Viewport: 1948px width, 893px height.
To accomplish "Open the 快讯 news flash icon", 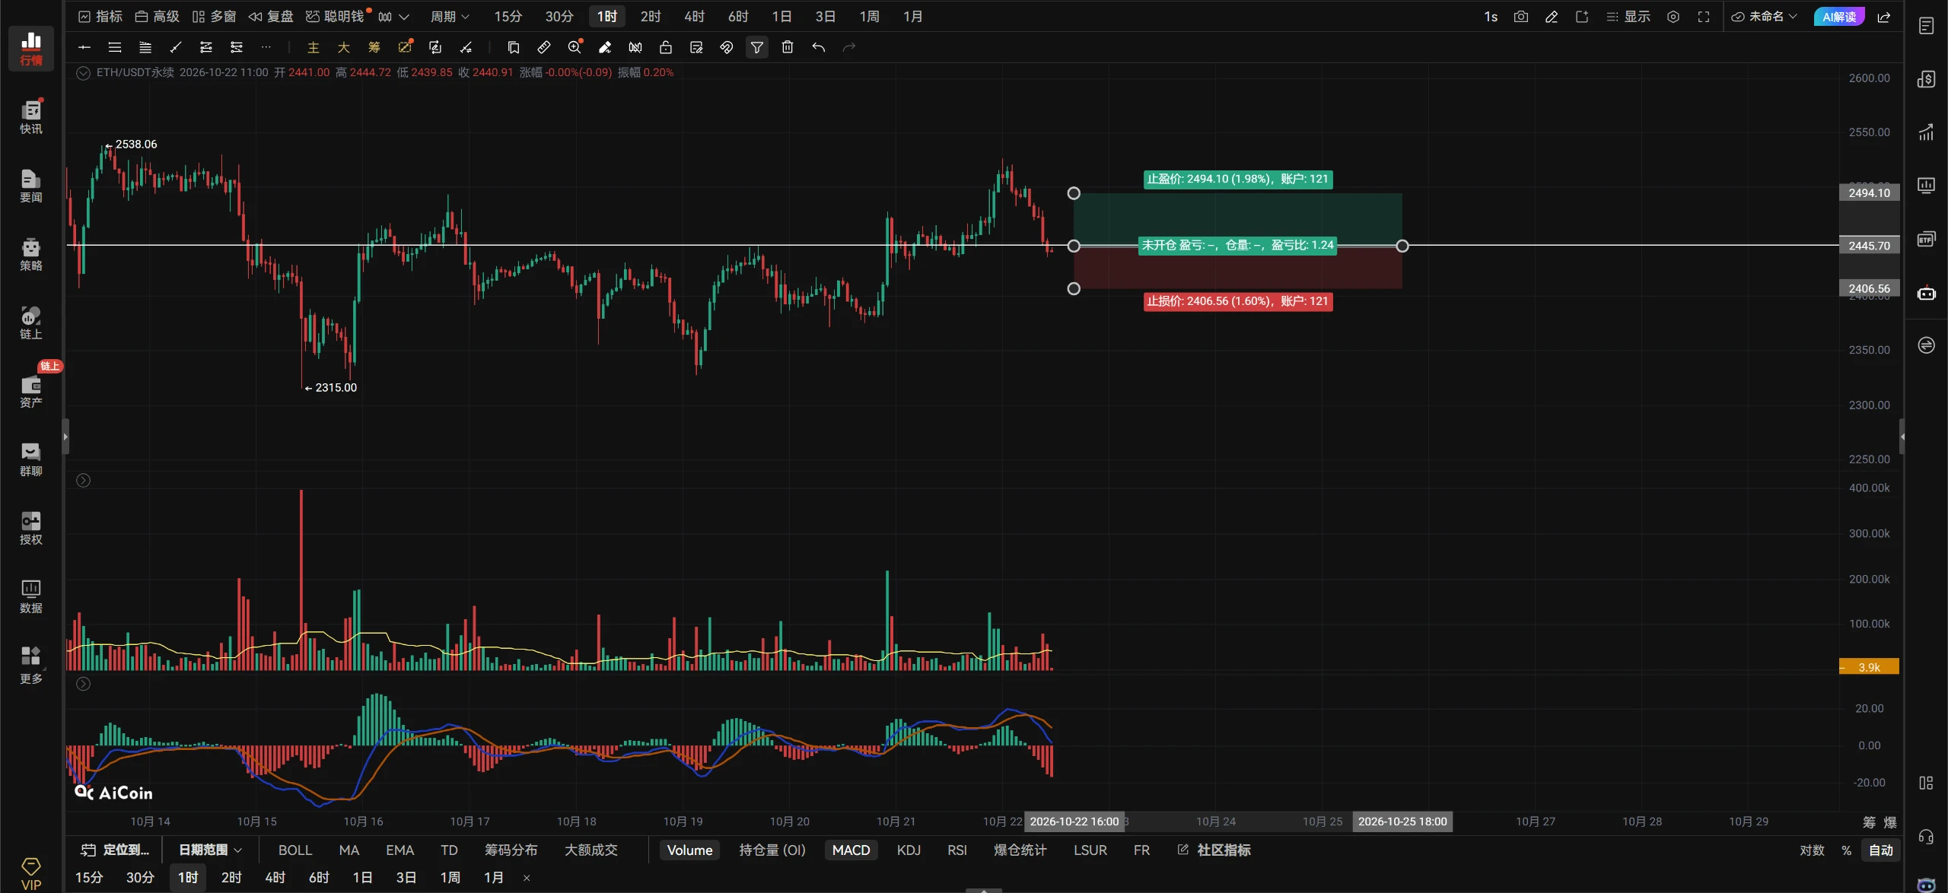I will (30, 116).
